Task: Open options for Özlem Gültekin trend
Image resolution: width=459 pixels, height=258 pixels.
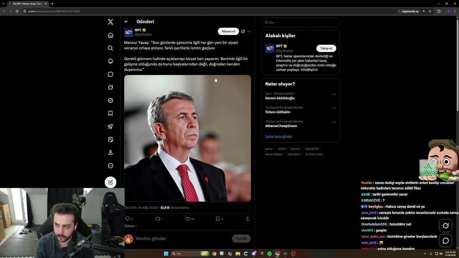Action: coord(334,108)
